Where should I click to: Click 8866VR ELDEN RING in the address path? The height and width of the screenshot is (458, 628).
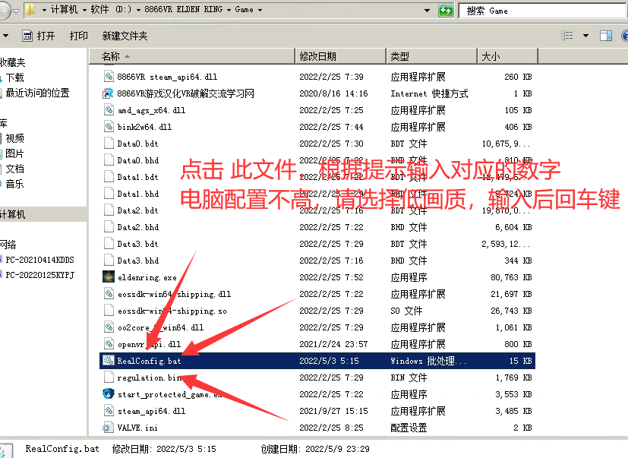click(184, 9)
